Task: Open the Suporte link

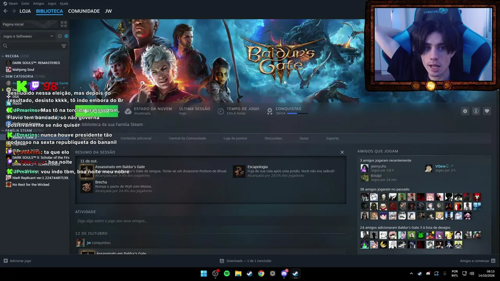Action: point(332,138)
